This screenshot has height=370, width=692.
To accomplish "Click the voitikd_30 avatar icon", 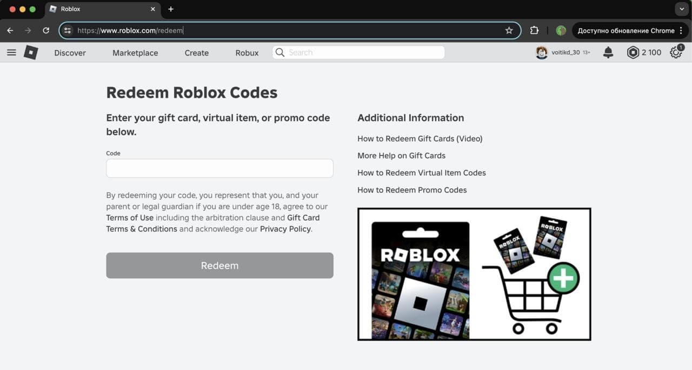I will click(x=542, y=52).
